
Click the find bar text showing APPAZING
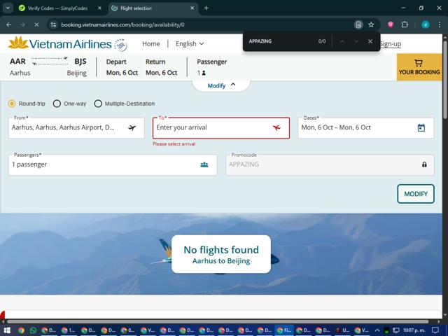(x=260, y=41)
